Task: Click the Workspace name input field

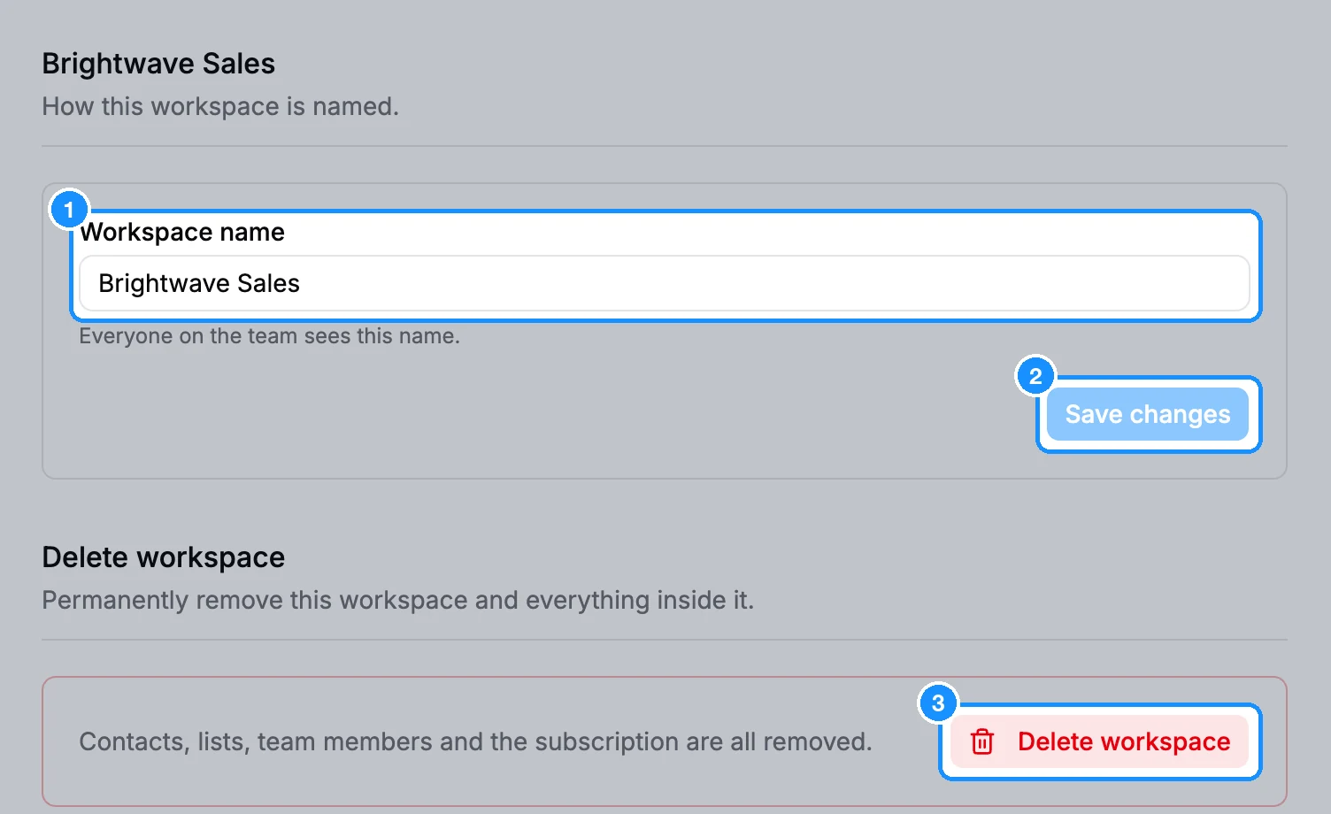Action: tap(664, 283)
